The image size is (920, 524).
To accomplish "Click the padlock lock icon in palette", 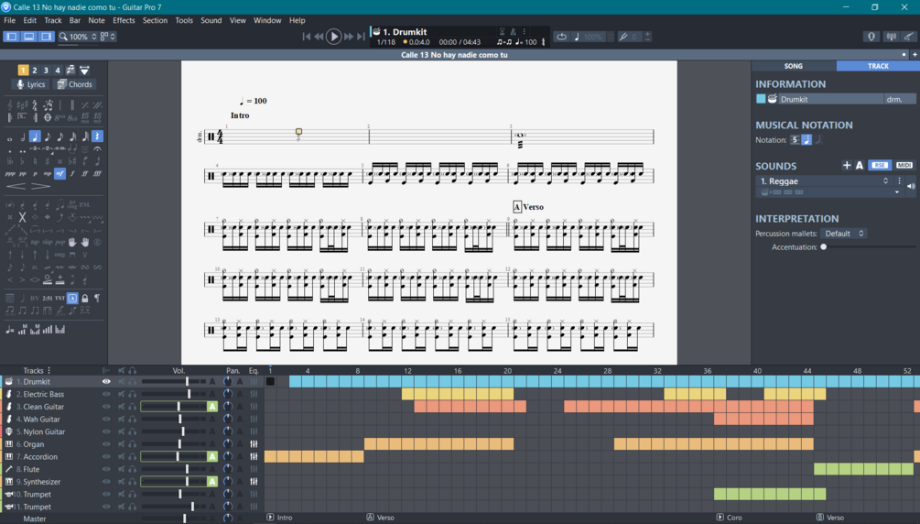I will 85,298.
